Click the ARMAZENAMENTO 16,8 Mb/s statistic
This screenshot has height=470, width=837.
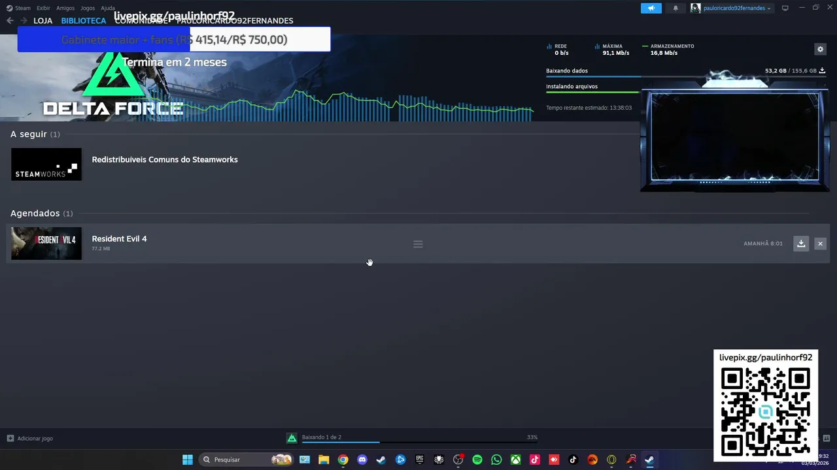click(x=668, y=50)
